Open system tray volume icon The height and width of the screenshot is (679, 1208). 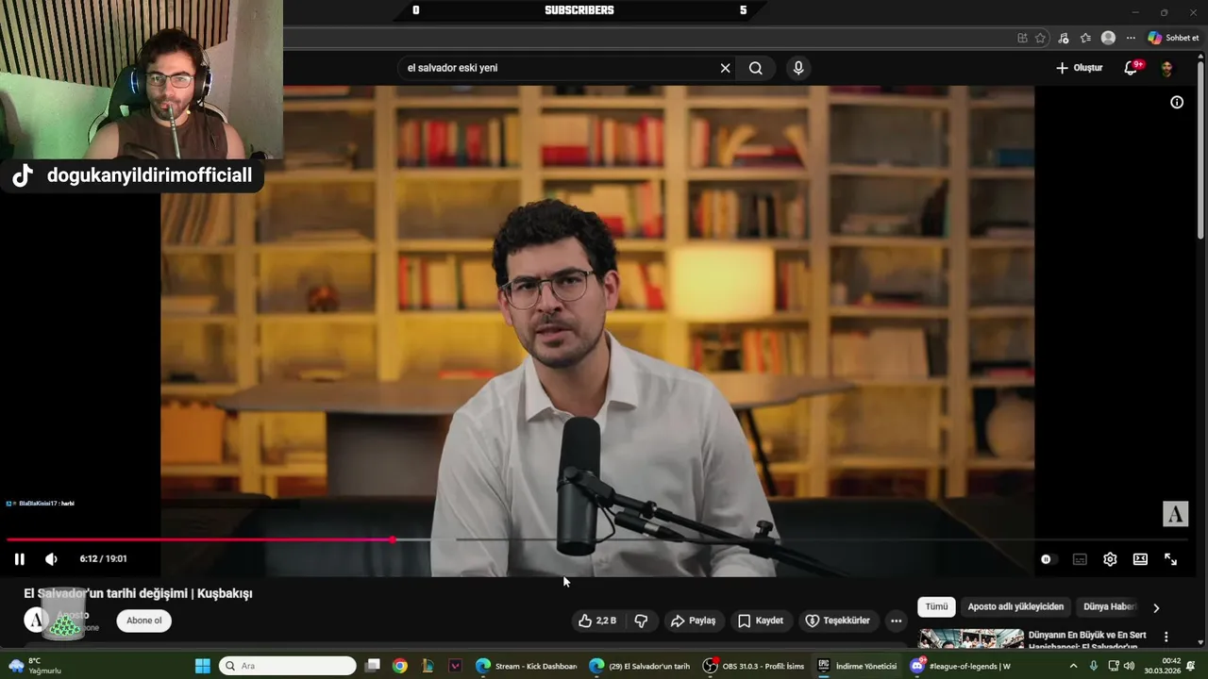pos(1130,666)
